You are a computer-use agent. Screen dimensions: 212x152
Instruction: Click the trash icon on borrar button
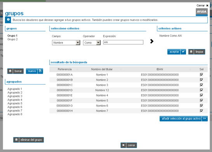10,71
